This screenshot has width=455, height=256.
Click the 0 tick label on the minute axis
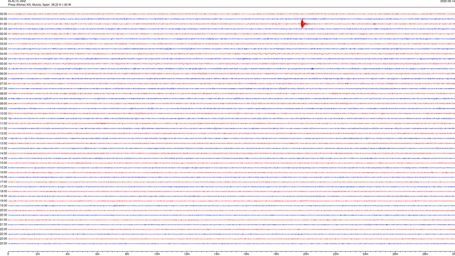[8, 254]
